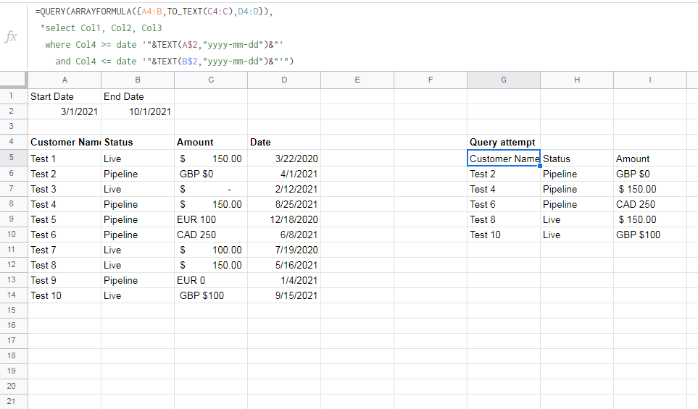Image resolution: width=698 pixels, height=409 pixels.
Task: Select column A header
Action: point(65,80)
